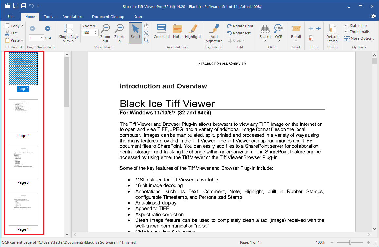This screenshot has width=379, height=247.
Task: Switch to the Home ribbon tab
Action: click(30, 17)
